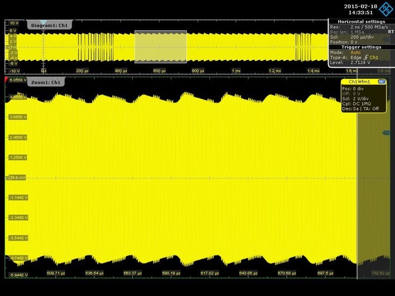Click the 590.19 µs time label
The width and height of the screenshot is (395, 296).
tap(171, 273)
